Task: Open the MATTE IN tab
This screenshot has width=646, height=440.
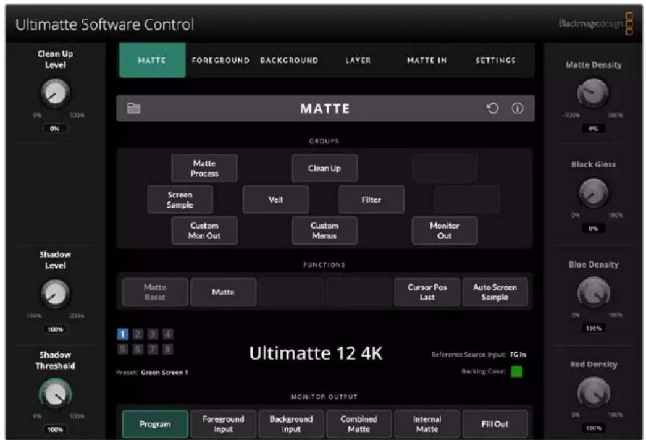Action: tap(427, 60)
